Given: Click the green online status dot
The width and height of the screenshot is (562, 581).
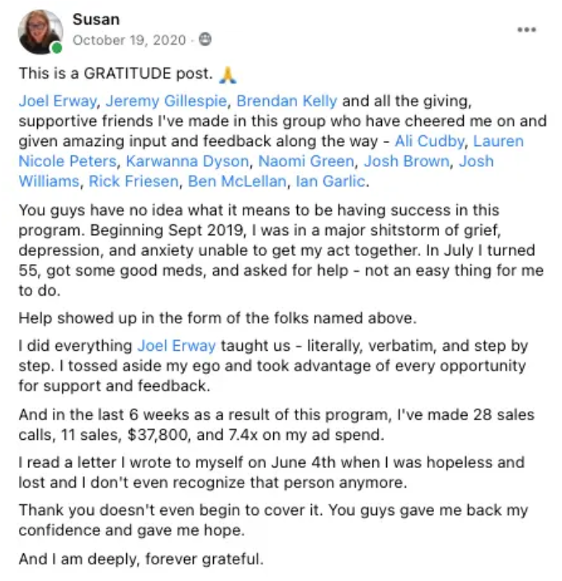Looking at the screenshot, I should tap(57, 48).
